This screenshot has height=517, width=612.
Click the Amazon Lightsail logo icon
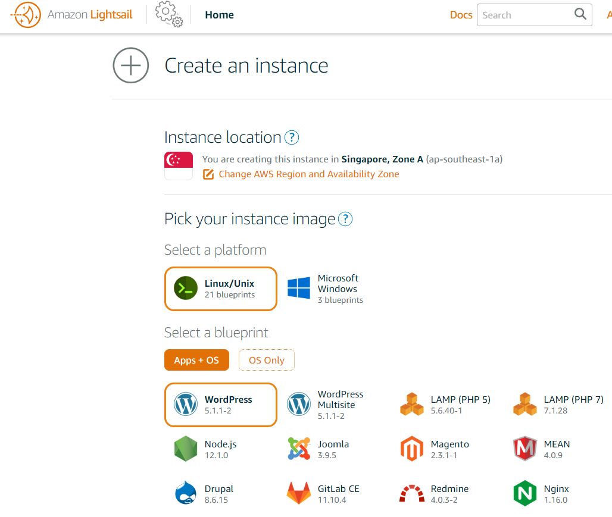(26, 15)
